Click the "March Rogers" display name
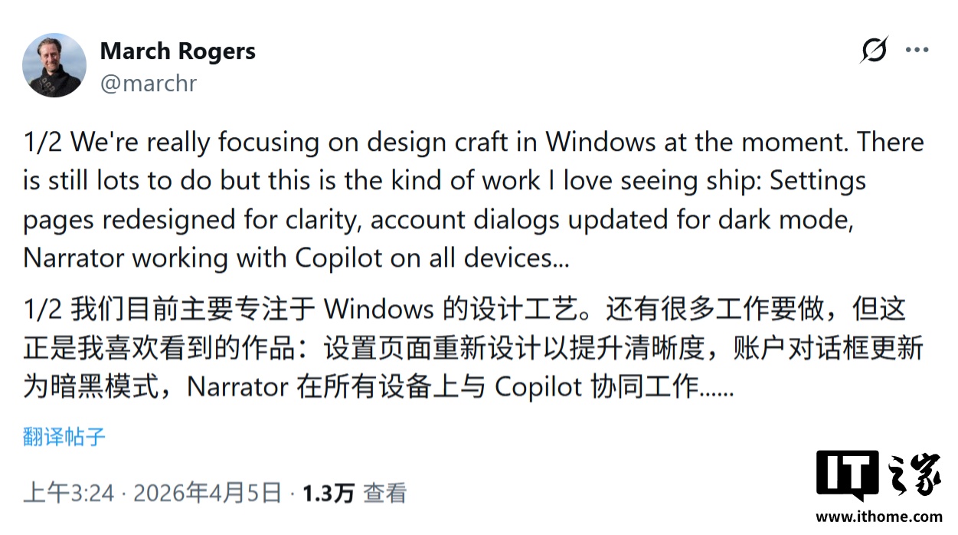Image resolution: width=958 pixels, height=535 pixels. pyautogui.click(x=178, y=51)
